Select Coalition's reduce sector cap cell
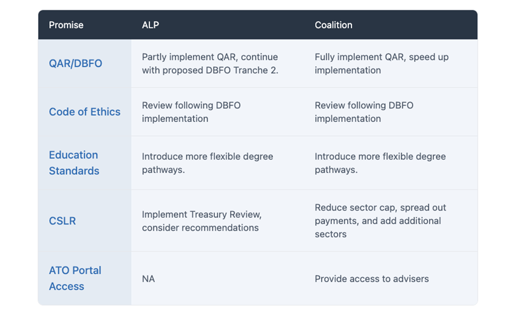The image size is (511, 315). click(x=391, y=221)
